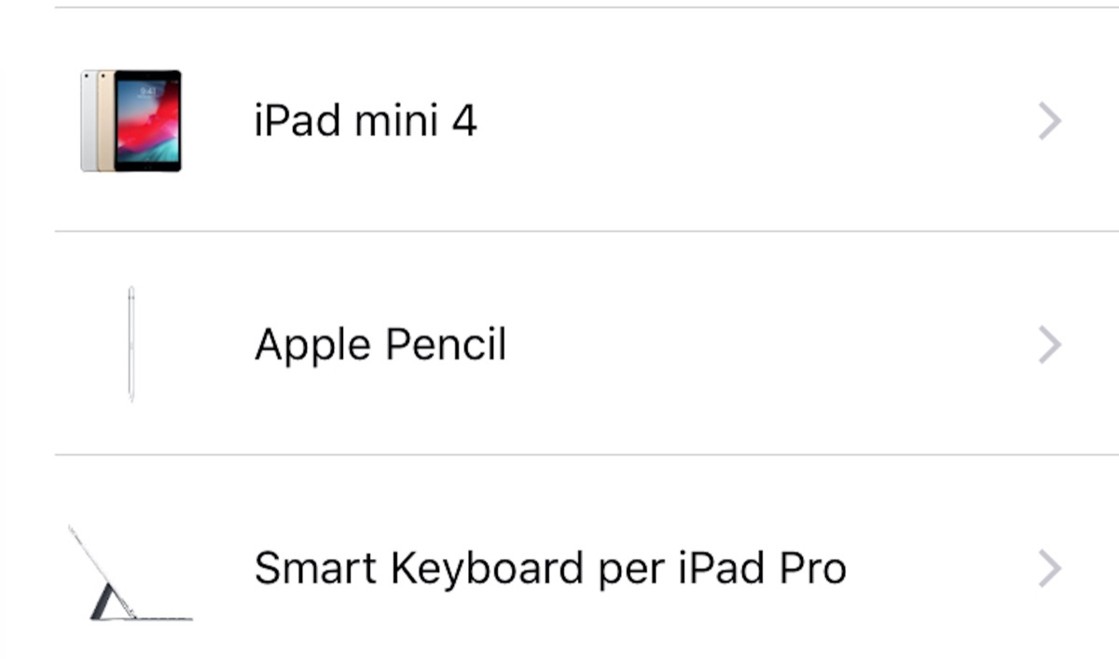Viewport: 1119px width, 659px height.
Task: Select the Apple Pencil list row
Action: [653, 345]
